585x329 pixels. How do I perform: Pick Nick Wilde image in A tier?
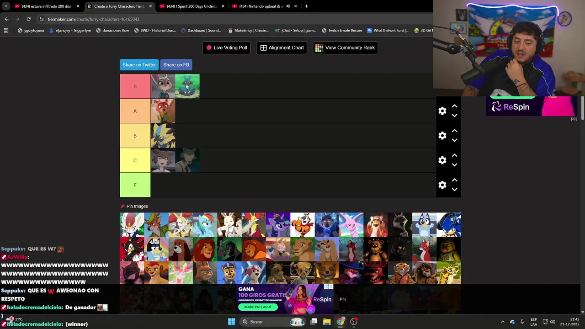pyautogui.click(x=163, y=111)
